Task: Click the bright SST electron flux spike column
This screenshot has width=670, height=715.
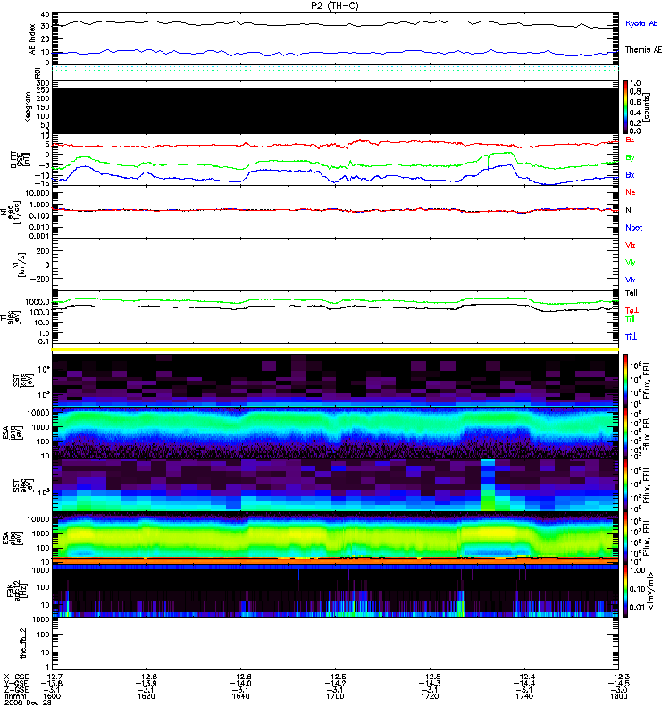Action: 488,485
